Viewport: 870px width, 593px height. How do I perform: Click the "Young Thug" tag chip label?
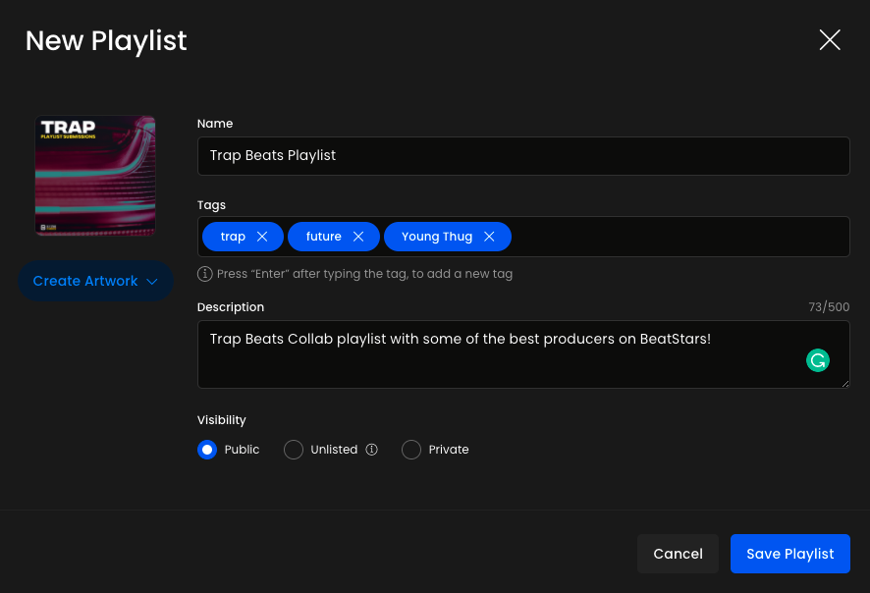coord(436,237)
